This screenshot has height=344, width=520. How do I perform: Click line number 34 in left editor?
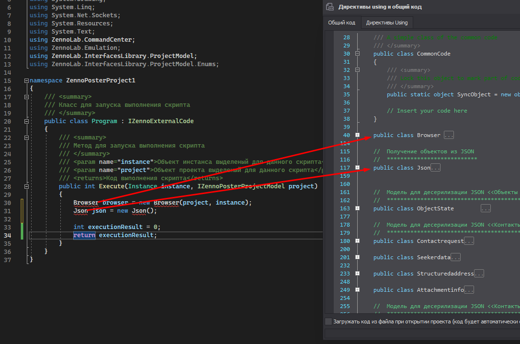pos(7,235)
